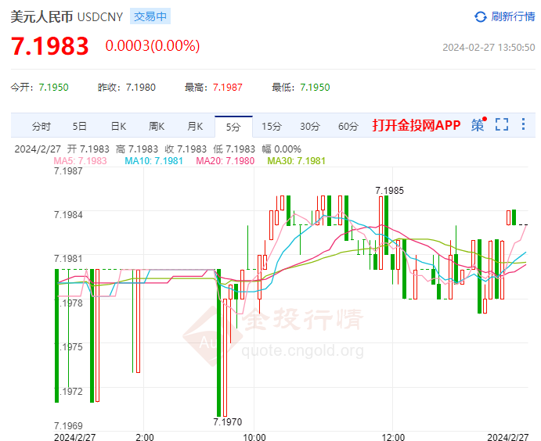Select the 月K chart tab

195,127
